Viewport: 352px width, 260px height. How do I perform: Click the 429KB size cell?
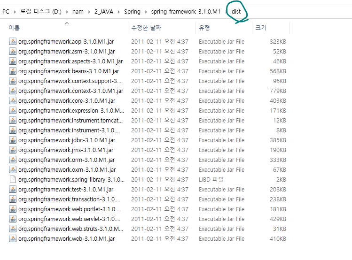tap(278, 219)
